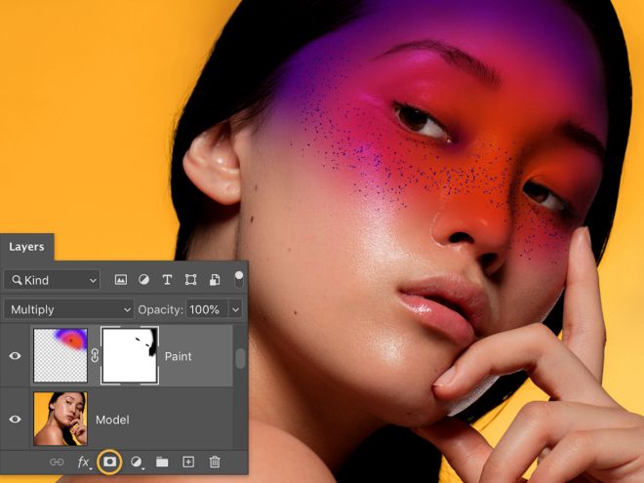Screen dimensions: 644x483
Task: Expand the Opacity slider arrow
Action: [x=235, y=309]
